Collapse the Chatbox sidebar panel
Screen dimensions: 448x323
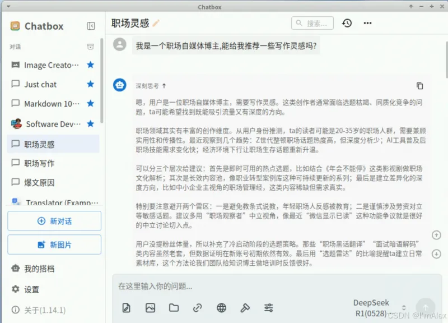coord(91,26)
